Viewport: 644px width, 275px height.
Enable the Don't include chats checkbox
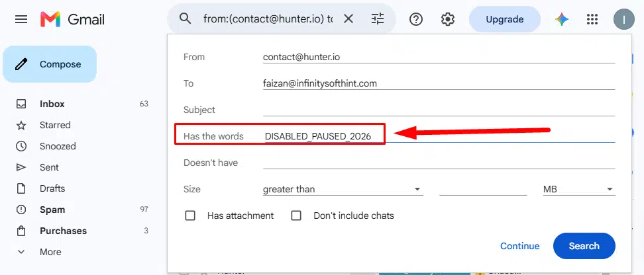tap(296, 216)
